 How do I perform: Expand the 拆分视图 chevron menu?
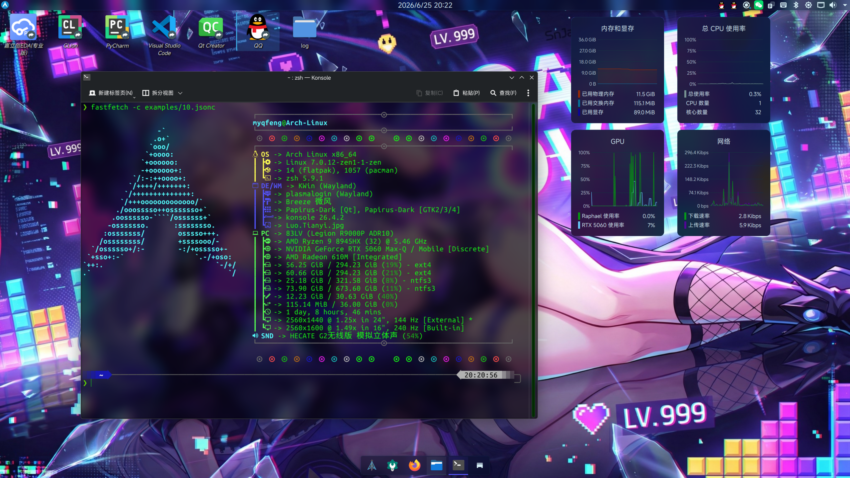pos(180,93)
